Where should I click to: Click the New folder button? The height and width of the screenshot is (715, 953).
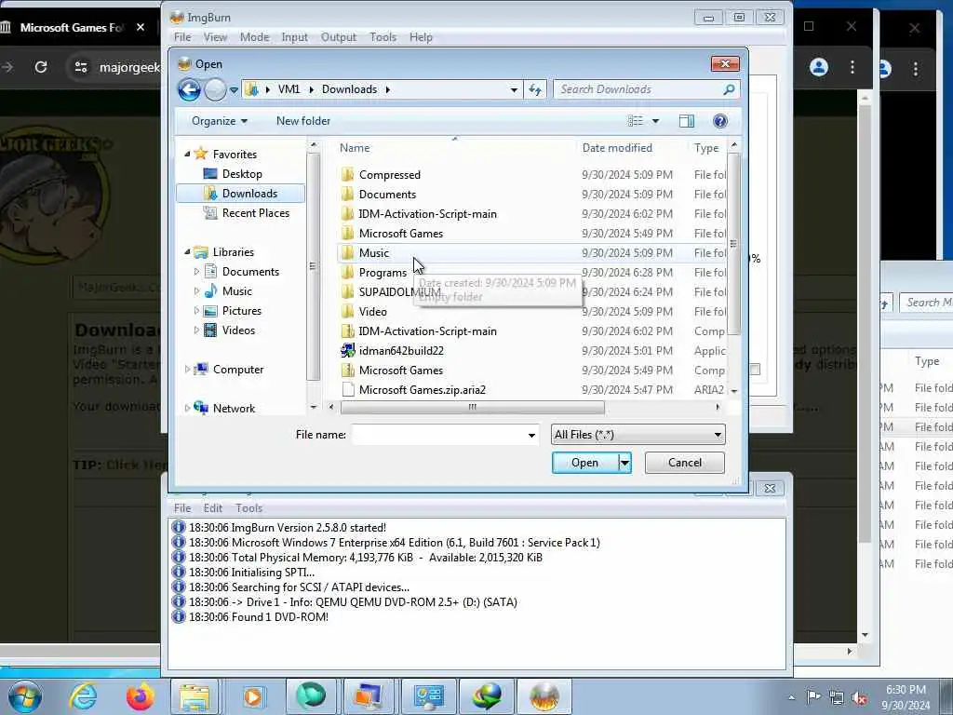tap(303, 121)
